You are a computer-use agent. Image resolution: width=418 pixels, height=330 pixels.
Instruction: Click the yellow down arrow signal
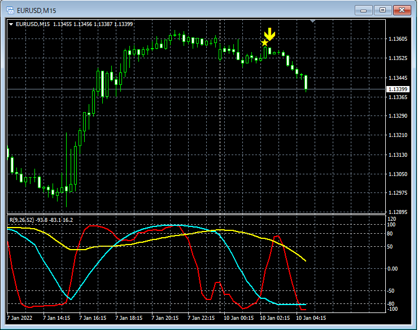(270, 35)
